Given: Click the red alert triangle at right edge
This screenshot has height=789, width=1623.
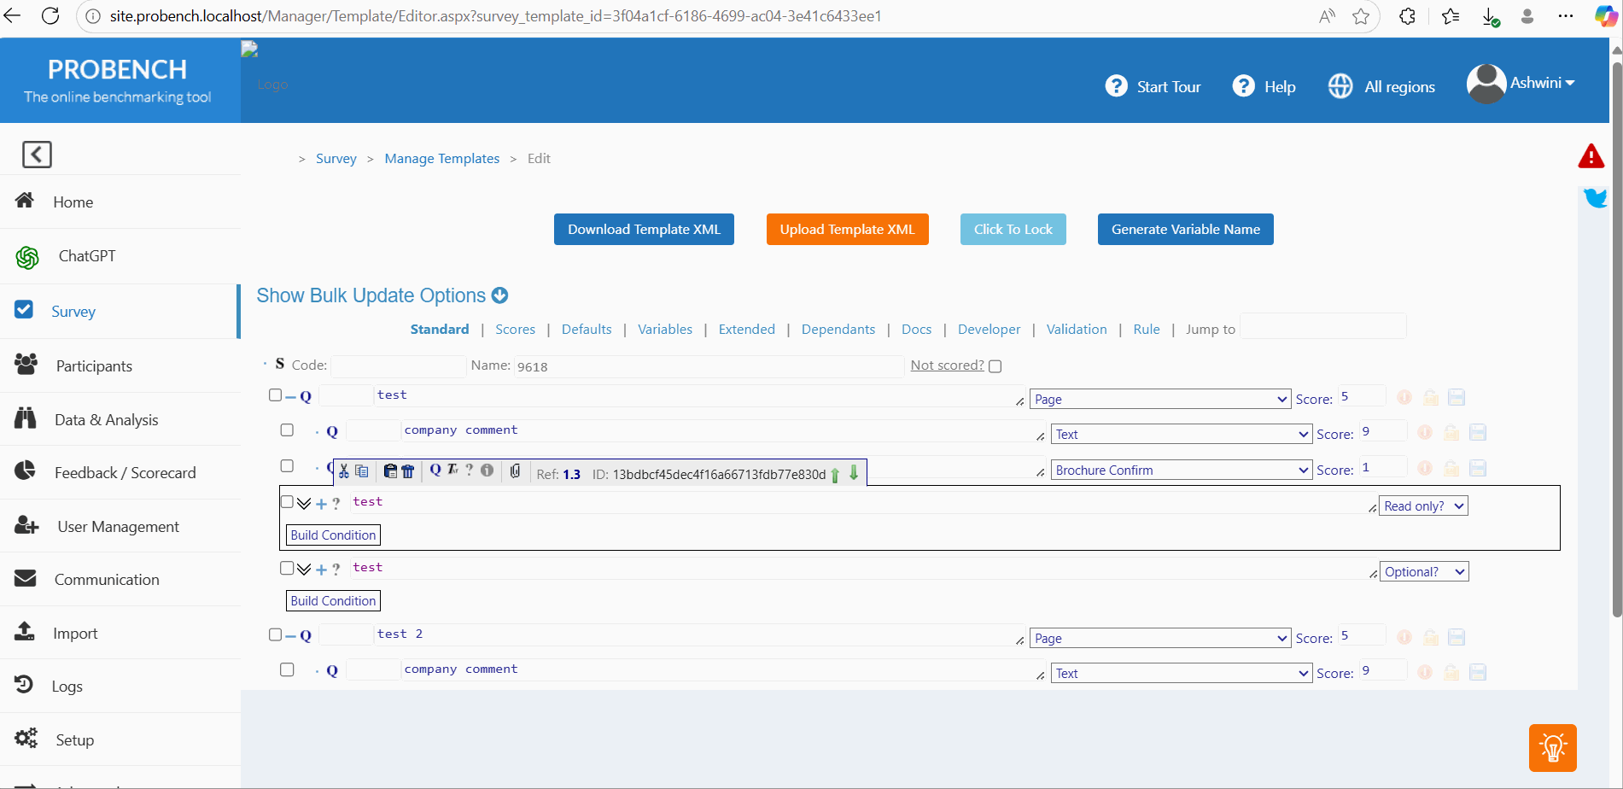Looking at the screenshot, I should pyautogui.click(x=1591, y=156).
